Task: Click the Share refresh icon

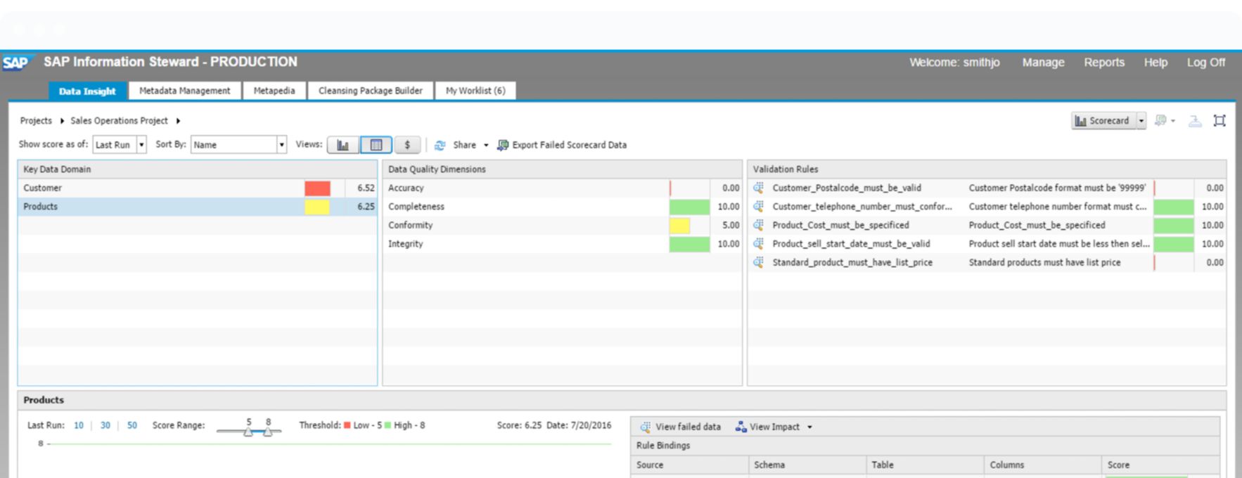Action: (440, 146)
